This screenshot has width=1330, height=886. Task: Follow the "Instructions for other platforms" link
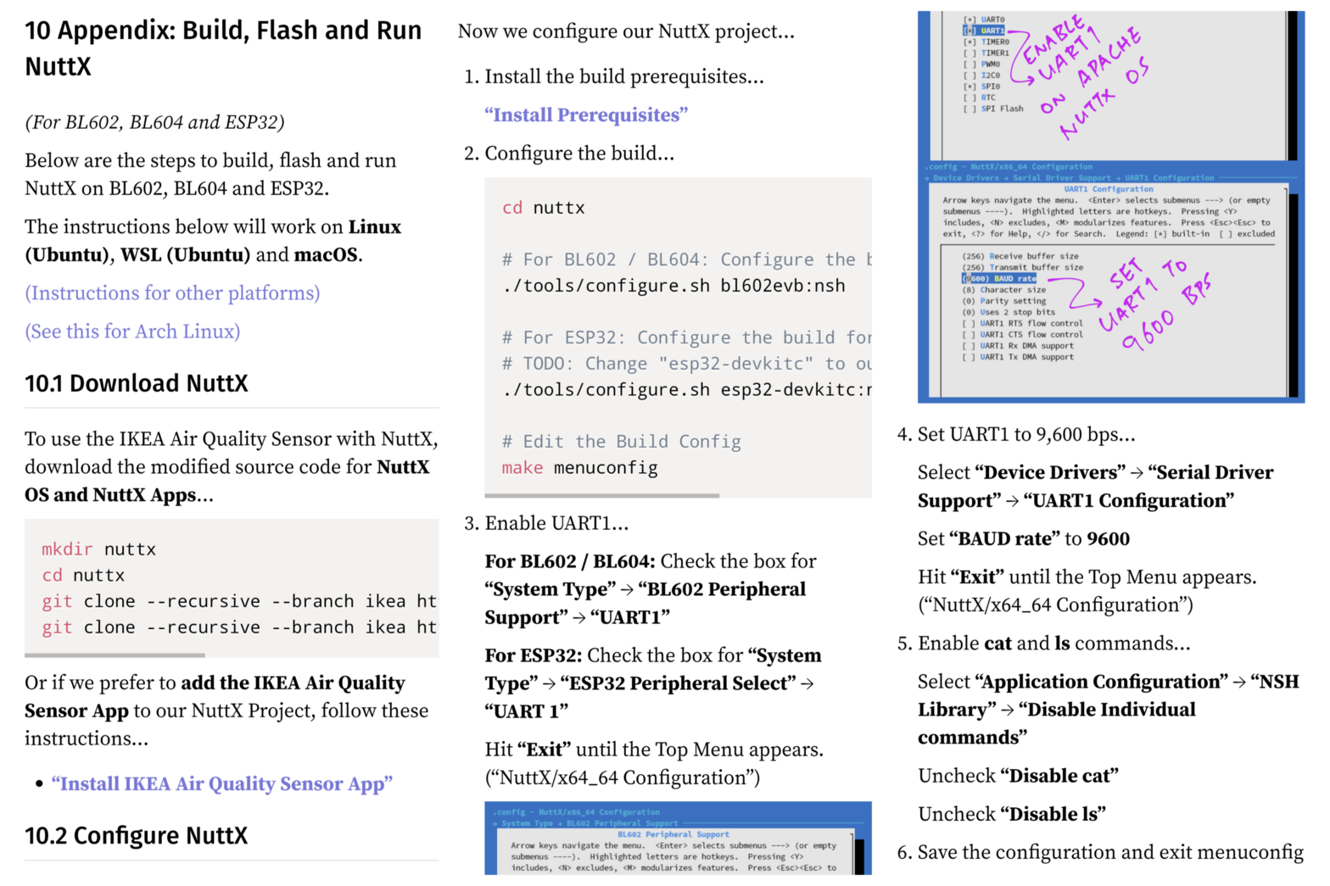172,293
